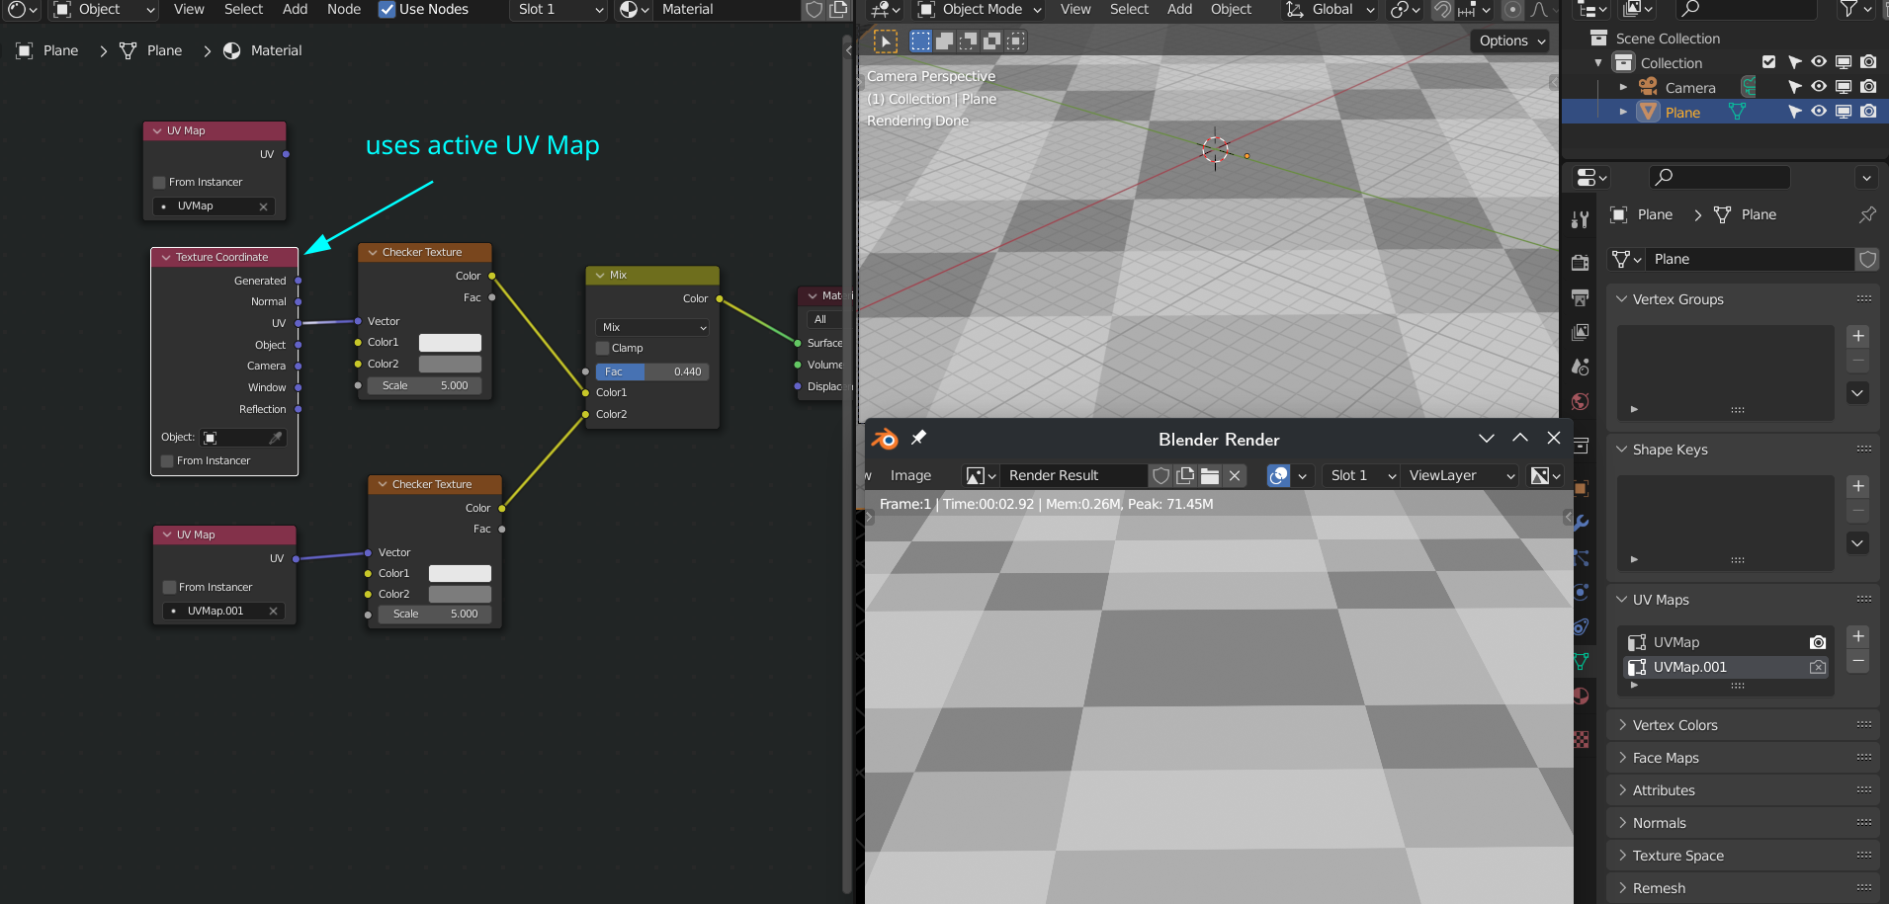
Task: Open the Mix blend type dropdown
Action: pos(652,327)
